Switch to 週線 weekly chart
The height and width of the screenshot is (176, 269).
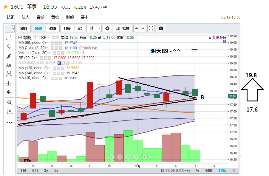click(x=53, y=28)
